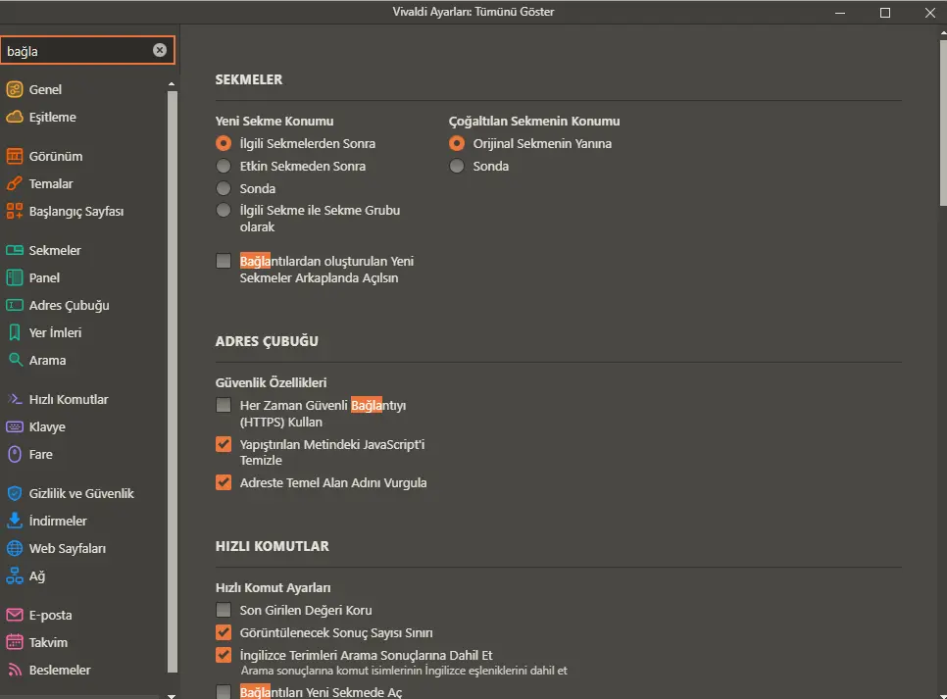Select the Yer İmleri bookmark icon
Screen dimensions: 947x699
15,332
